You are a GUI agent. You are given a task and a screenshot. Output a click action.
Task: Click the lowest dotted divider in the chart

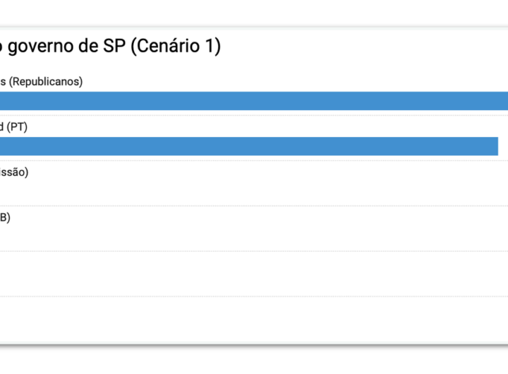point(254,296)
